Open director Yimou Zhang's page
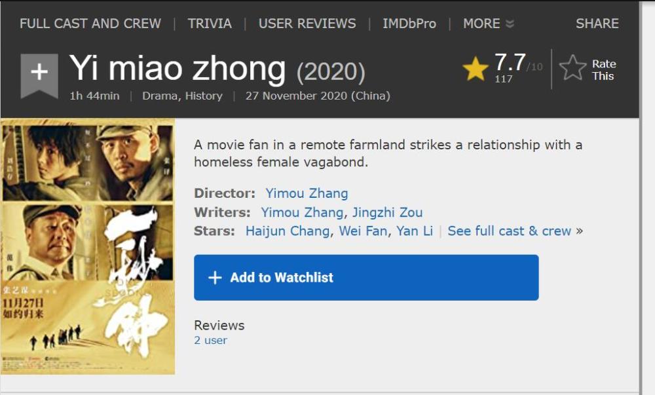Viewport: 655px width, 395px height. [x=307, y=193]
